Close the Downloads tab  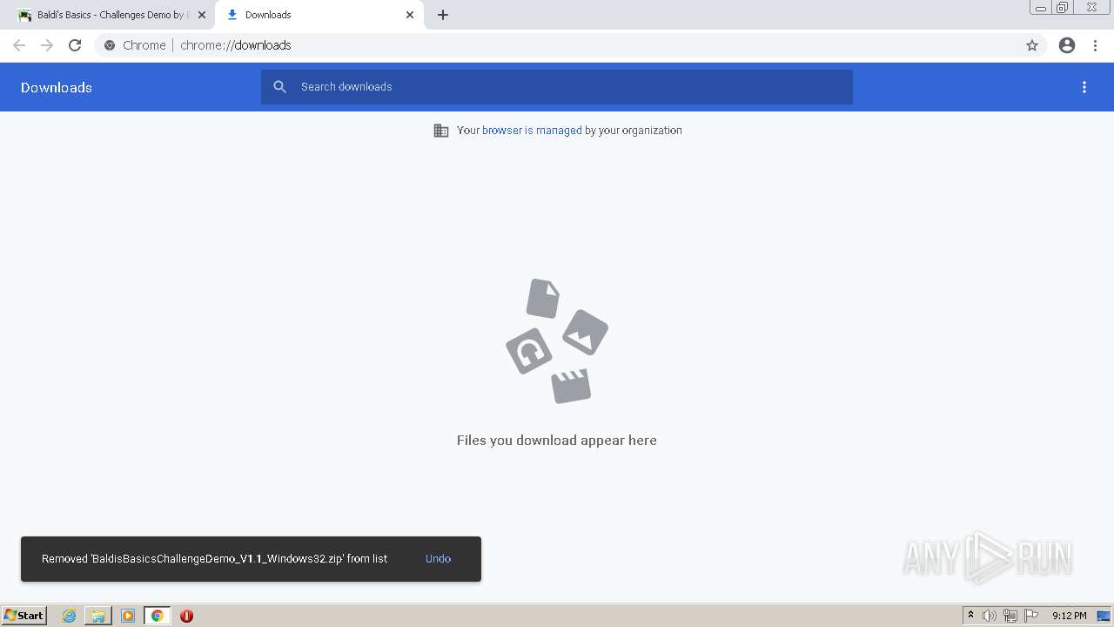[410, 15]
